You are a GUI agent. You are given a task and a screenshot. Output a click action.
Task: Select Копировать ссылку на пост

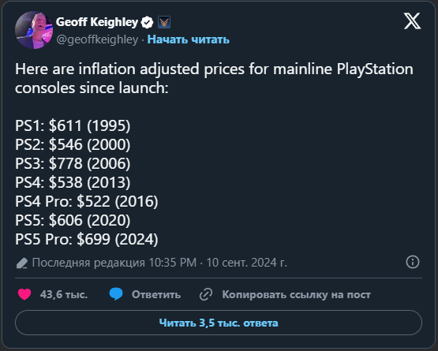tap(297, 294)
